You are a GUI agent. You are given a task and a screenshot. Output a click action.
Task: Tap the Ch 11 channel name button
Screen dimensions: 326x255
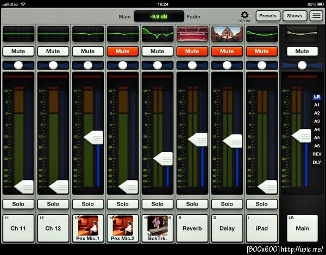(18, 228)
